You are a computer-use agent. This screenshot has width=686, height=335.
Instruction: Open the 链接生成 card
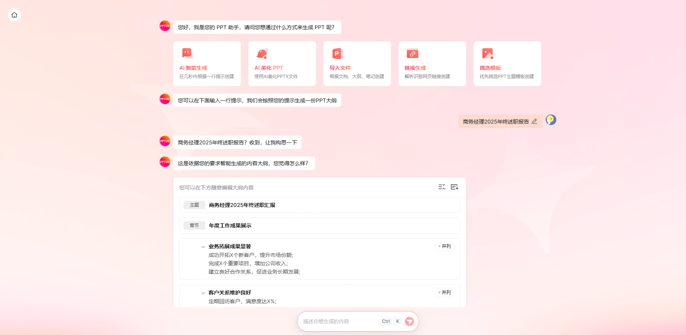432,64
